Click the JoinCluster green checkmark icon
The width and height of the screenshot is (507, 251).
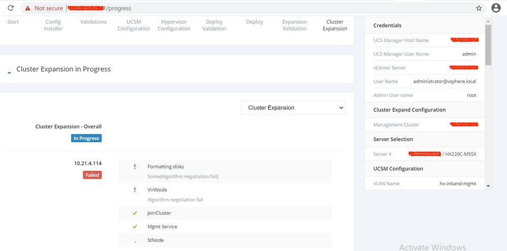click(x=134, y=213)
